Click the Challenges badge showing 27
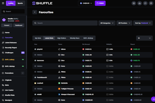155x103 pixels. click(23, 53)
